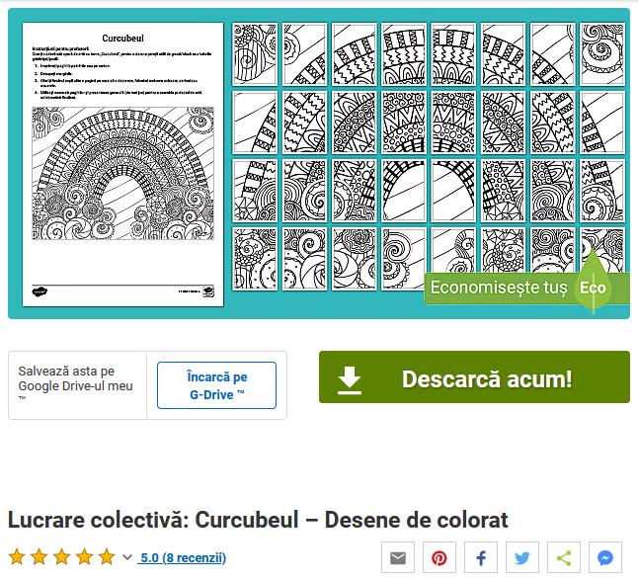The image size is (638, 580).
Task: Click Încarcă pe G-Drive button
Action: click(x=216, y=385)
